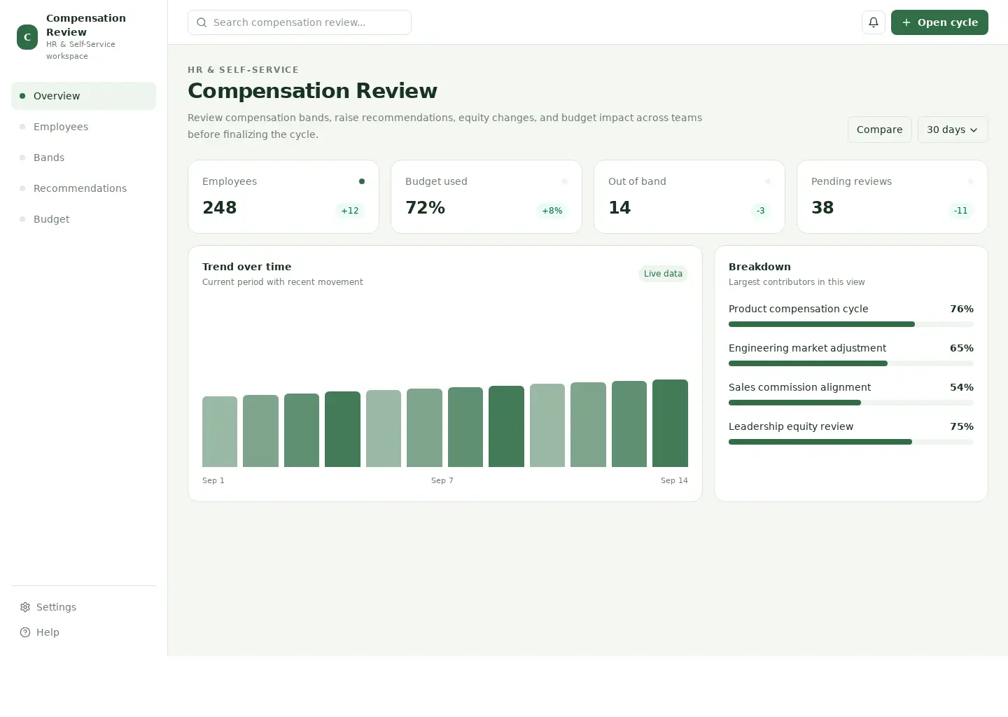Image resolution: width=1008 pixels, height=717 pixels.
Task: Click the Sep 7 axis label
Action: tap(442, 480)
